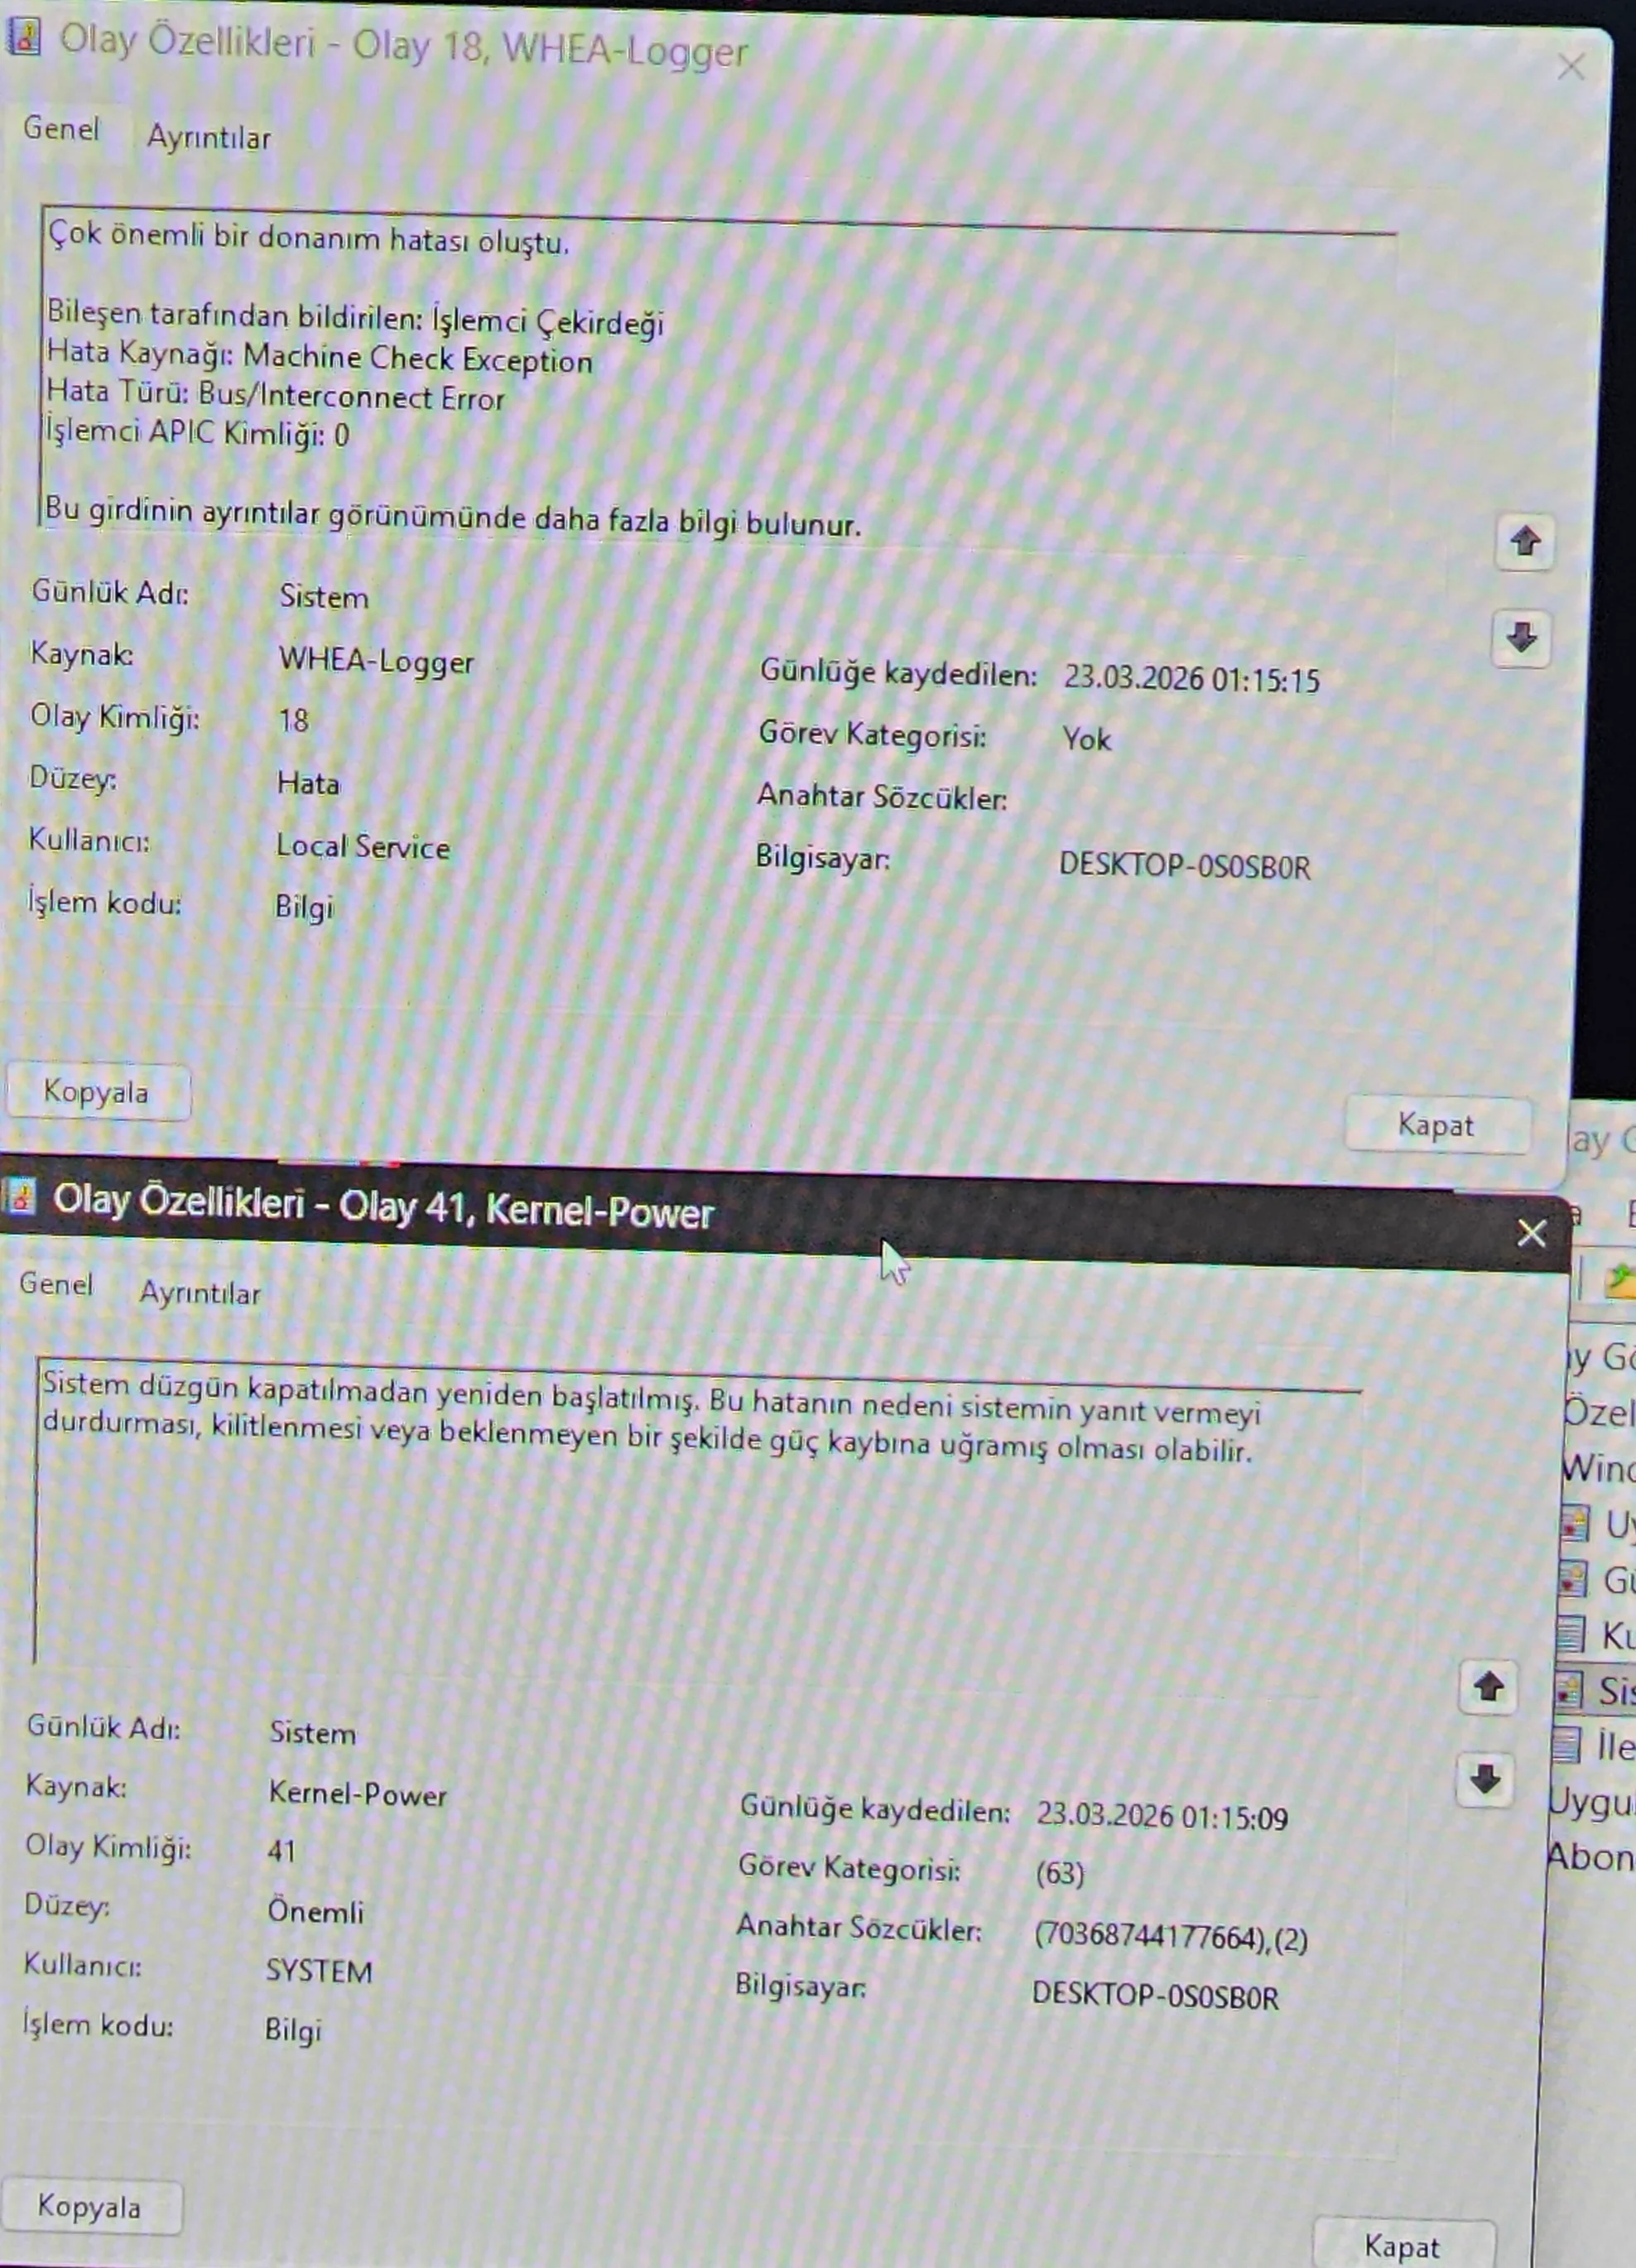The height and width of the screenshot is (2268, 1636).
Task: Select the highlighted Sistem log icon
Action: point(1569,1690)
